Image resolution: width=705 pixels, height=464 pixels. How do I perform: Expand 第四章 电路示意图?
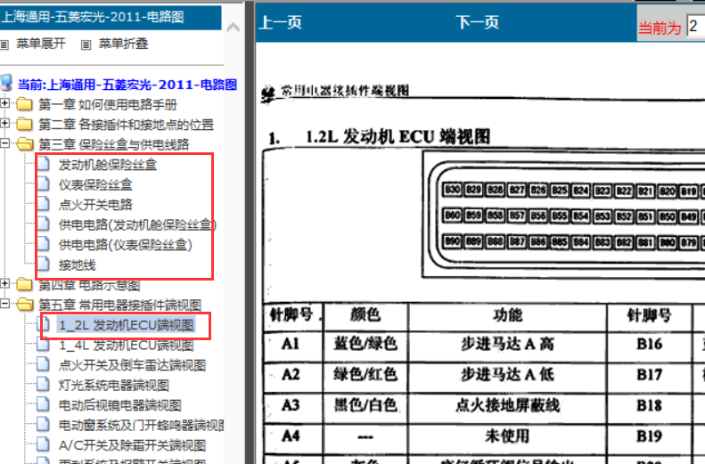pos(4,284)
